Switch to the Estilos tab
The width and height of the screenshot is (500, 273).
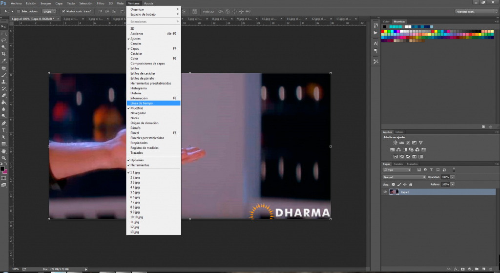click(399, 132)
